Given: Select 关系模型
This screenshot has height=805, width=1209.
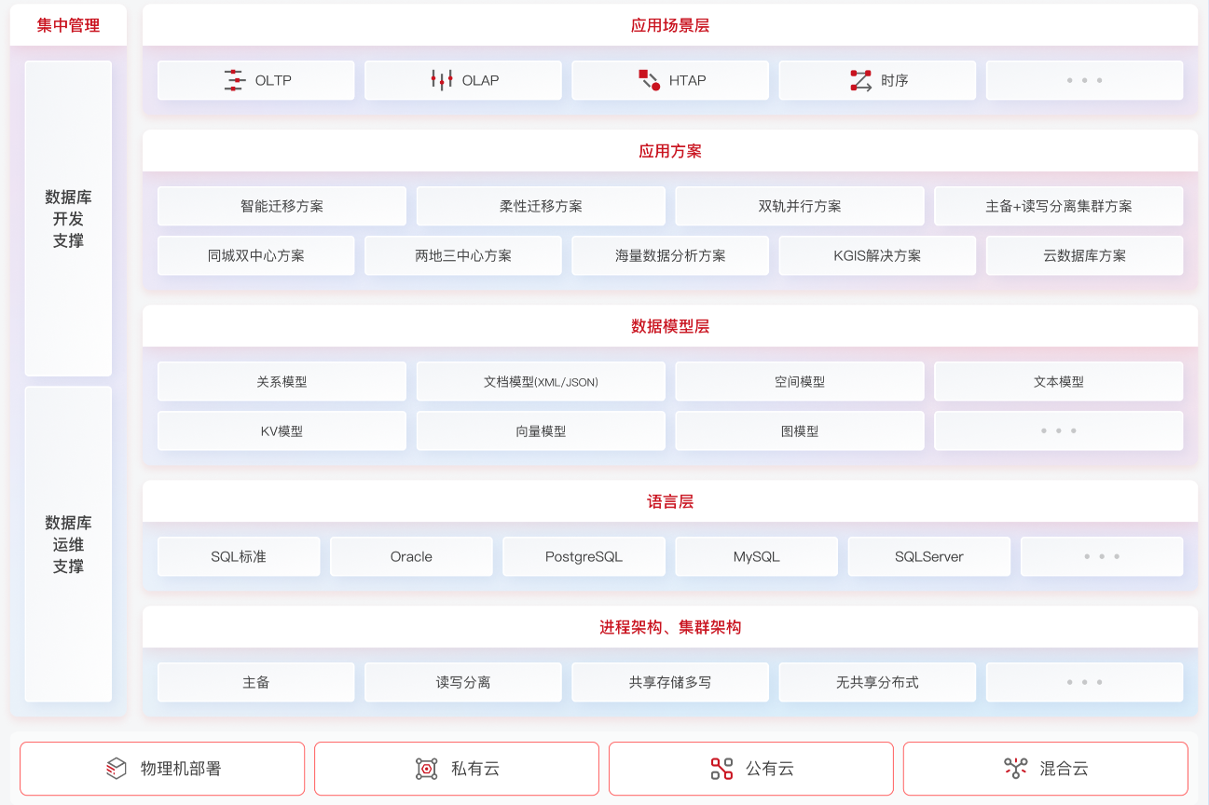Looking at the screenshot, I should pos(282,381).
